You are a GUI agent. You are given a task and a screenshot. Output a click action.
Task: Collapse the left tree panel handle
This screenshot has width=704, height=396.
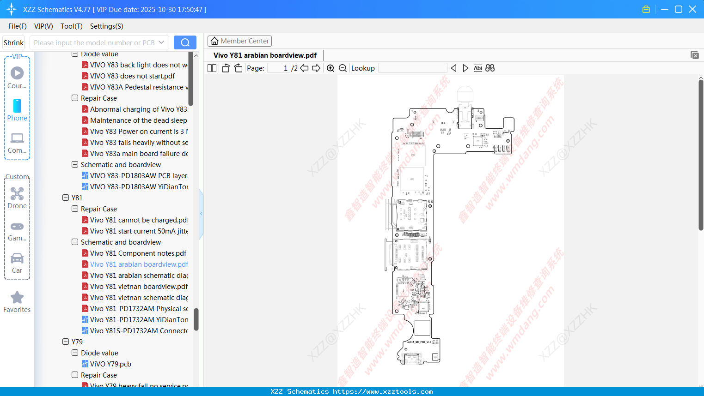click(201, 214)
